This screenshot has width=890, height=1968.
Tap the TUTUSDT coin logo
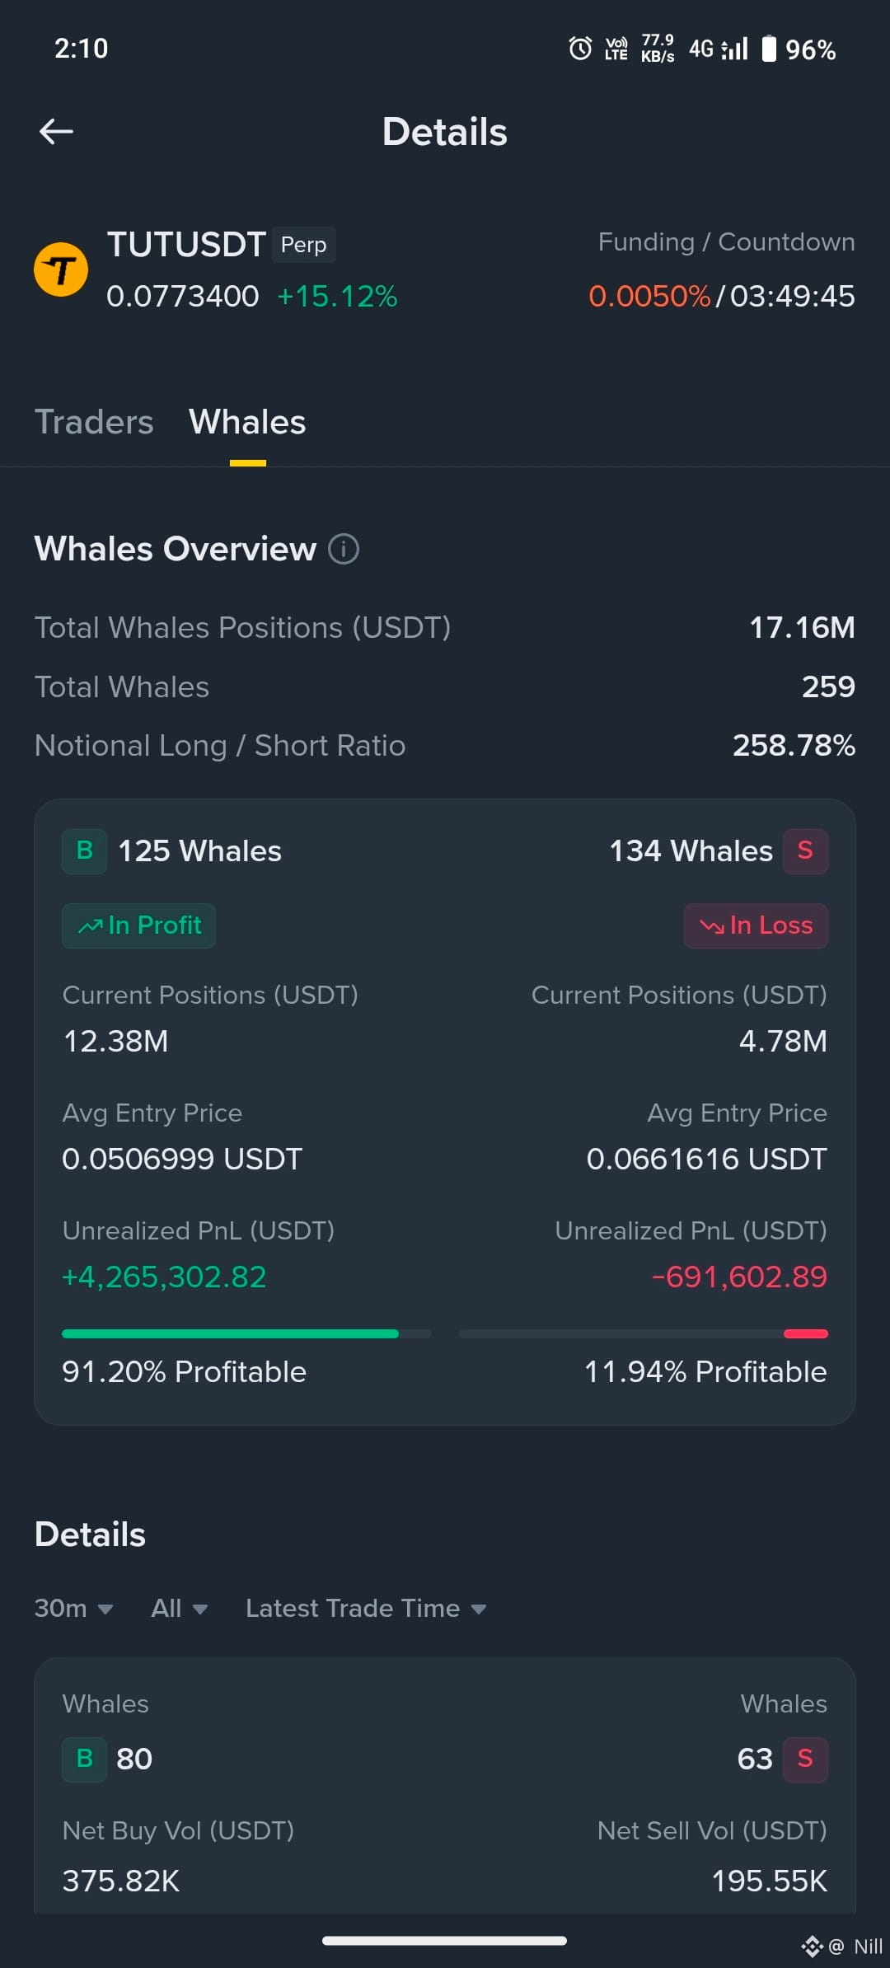(61, 269)
